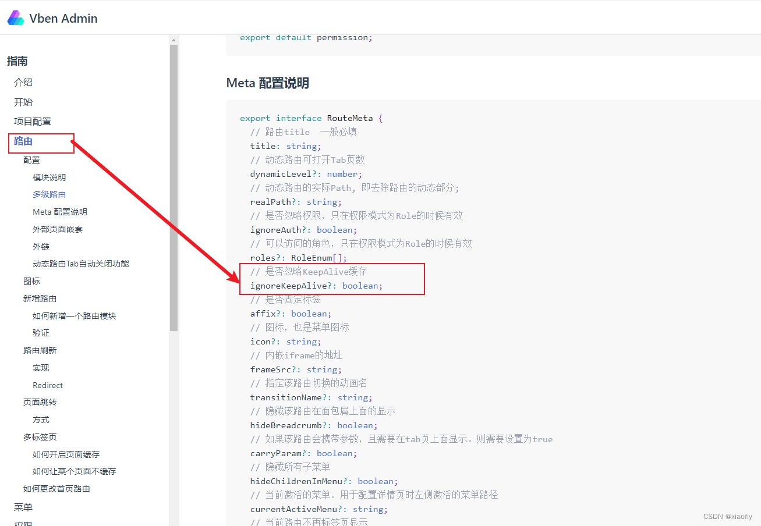Screen dimensions: 761x526
Task: Click the '// 是否忽略KeepAlive缓存' comment
Action: pos(309,272)
